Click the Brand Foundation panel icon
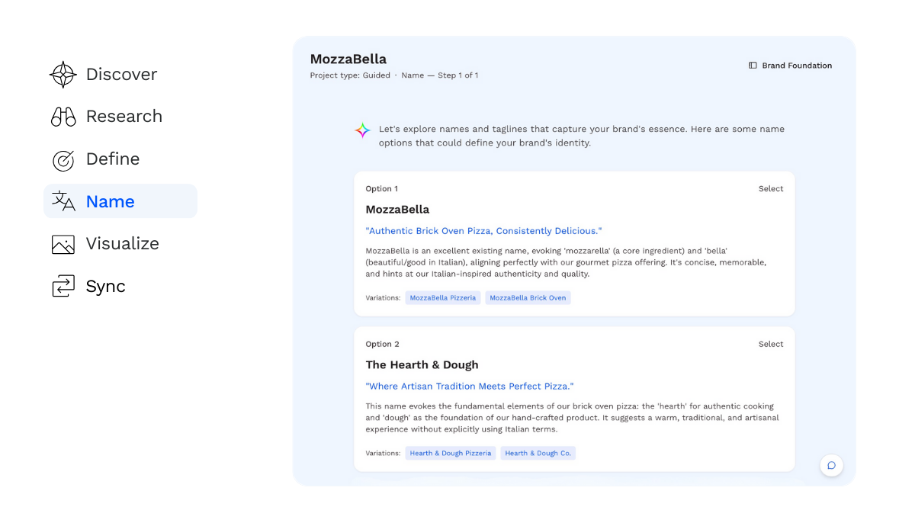This screenshot has width=915, height=507. (753, 66)
